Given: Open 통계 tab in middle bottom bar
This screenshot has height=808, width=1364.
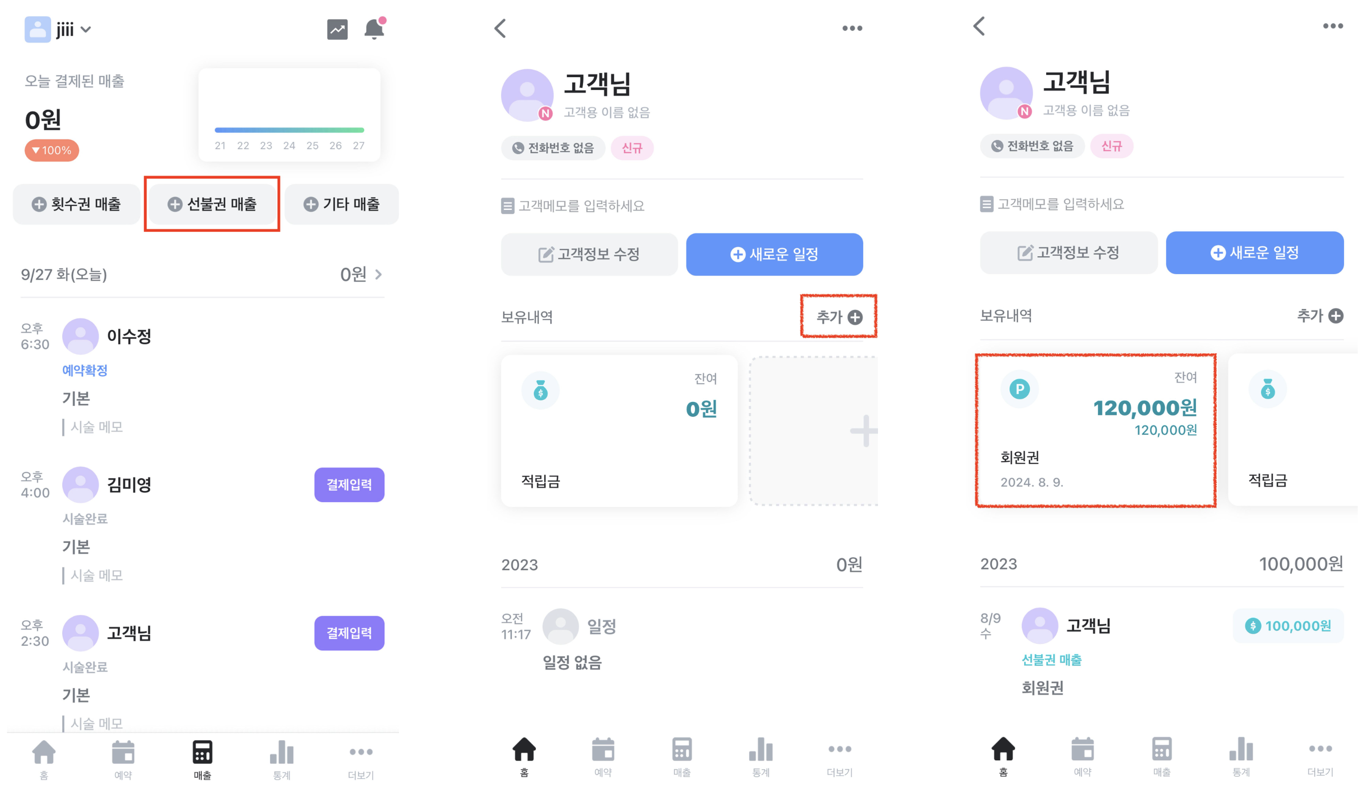Looking at the screenshot, I should [x=761, y=757].
